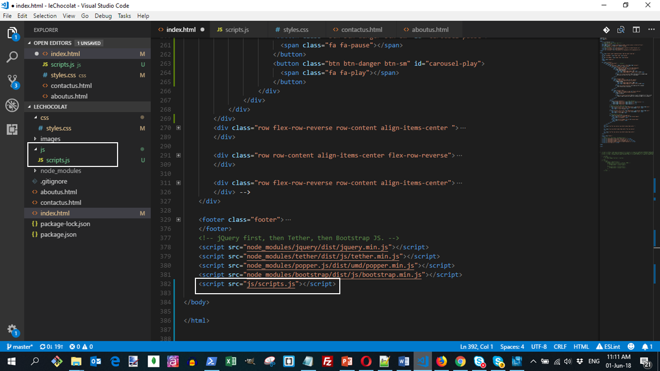Image resolution: width=660 pixels, height=371 pixels.
Task: Open FileZilla from the taskbar
Action: (x=327, y=361)
